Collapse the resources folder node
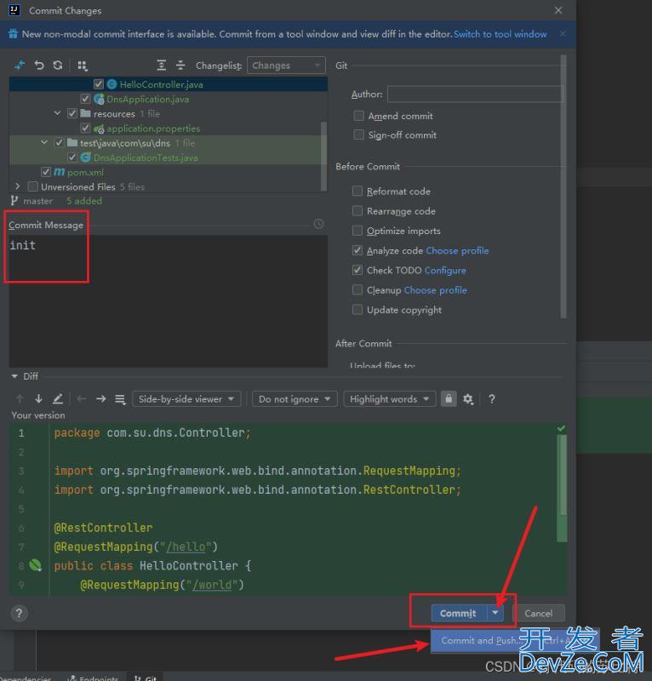Viewport: 652px width, 681px height. (57, 113)
